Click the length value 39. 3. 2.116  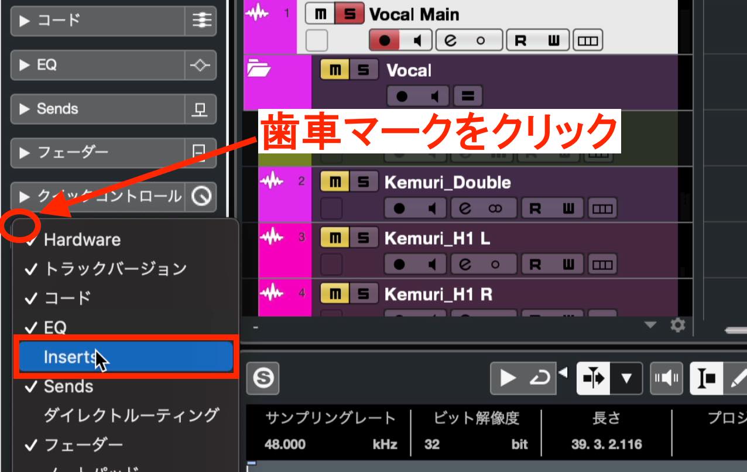pyautogui.click(x=606, y=444)
